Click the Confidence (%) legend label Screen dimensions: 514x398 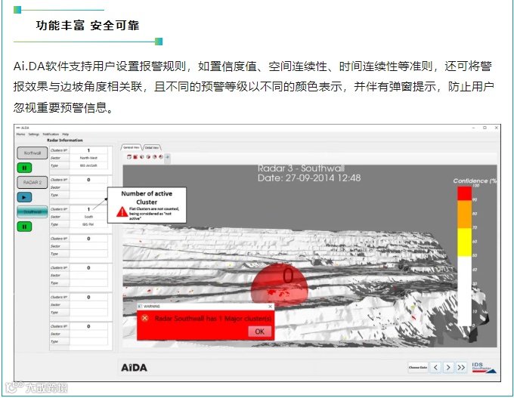tap(475, 180)
